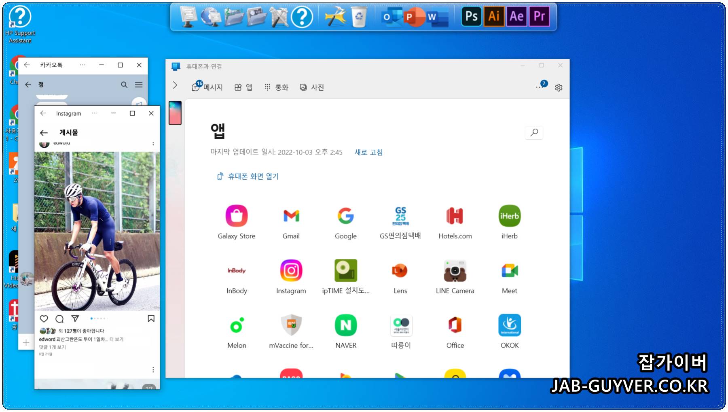
Task: Bookmark the Instagram post
Action: [151, 319]
